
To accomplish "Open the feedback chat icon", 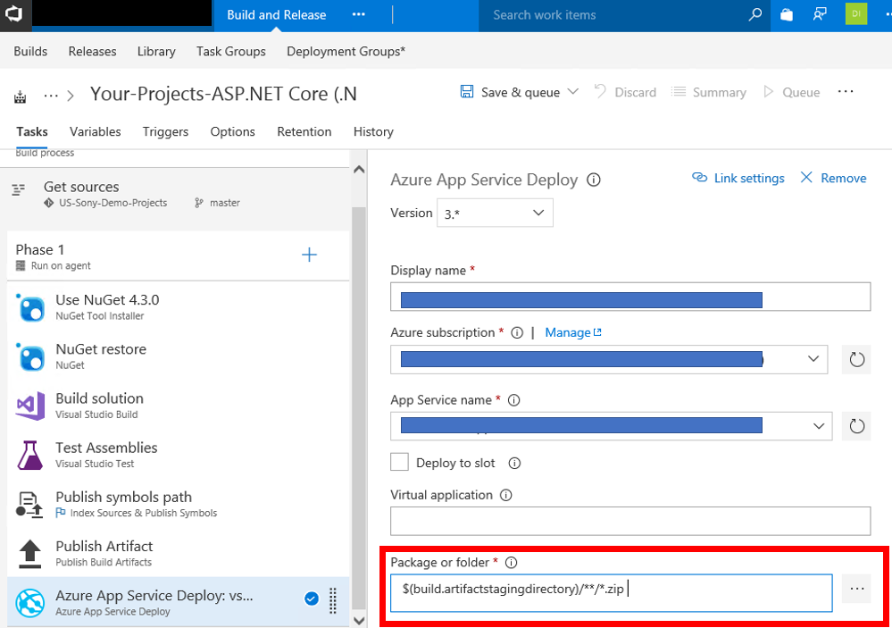I will pyautogui.click(x=820, y=15).
